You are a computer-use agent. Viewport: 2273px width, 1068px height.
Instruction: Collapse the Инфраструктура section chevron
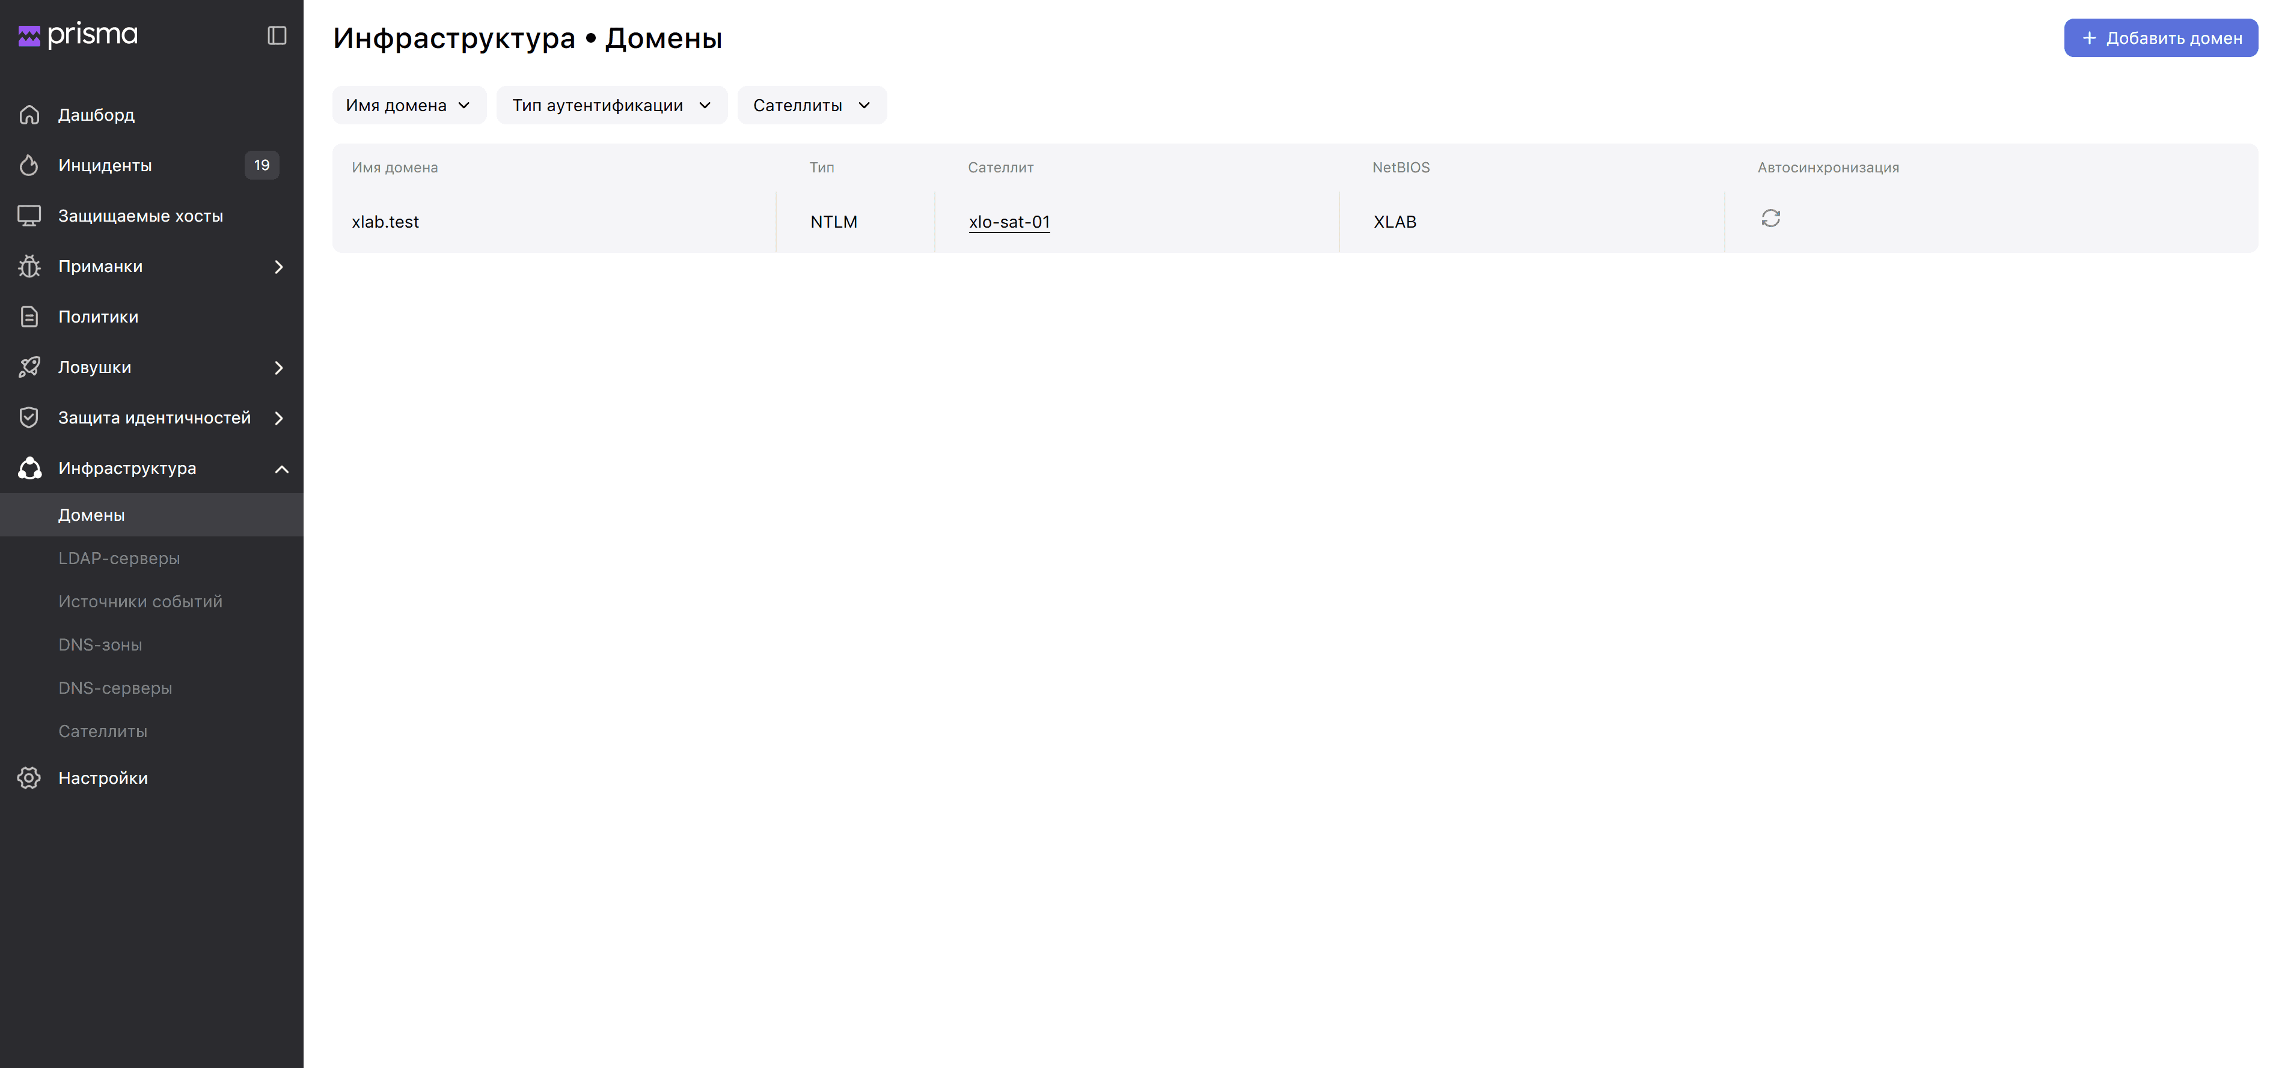pos(281,469)
